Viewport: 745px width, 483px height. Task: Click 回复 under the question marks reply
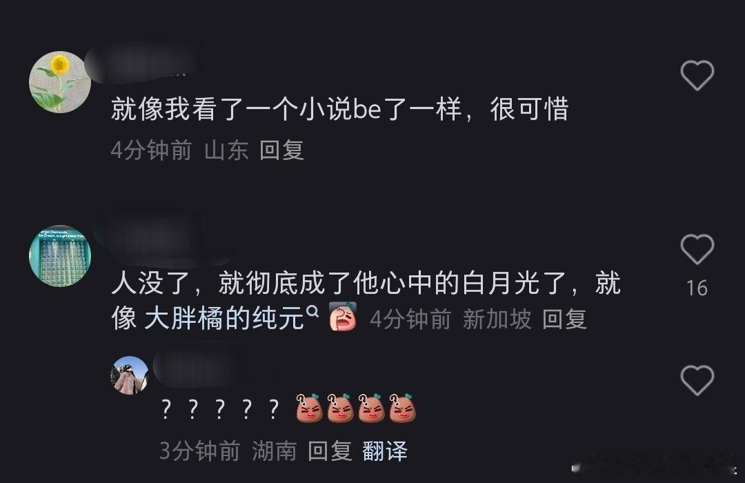(330, 451)
